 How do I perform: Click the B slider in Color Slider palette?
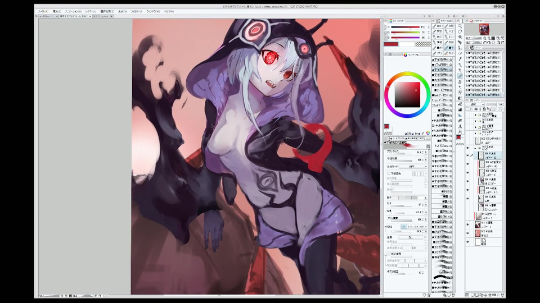click(x=406, y=38)
